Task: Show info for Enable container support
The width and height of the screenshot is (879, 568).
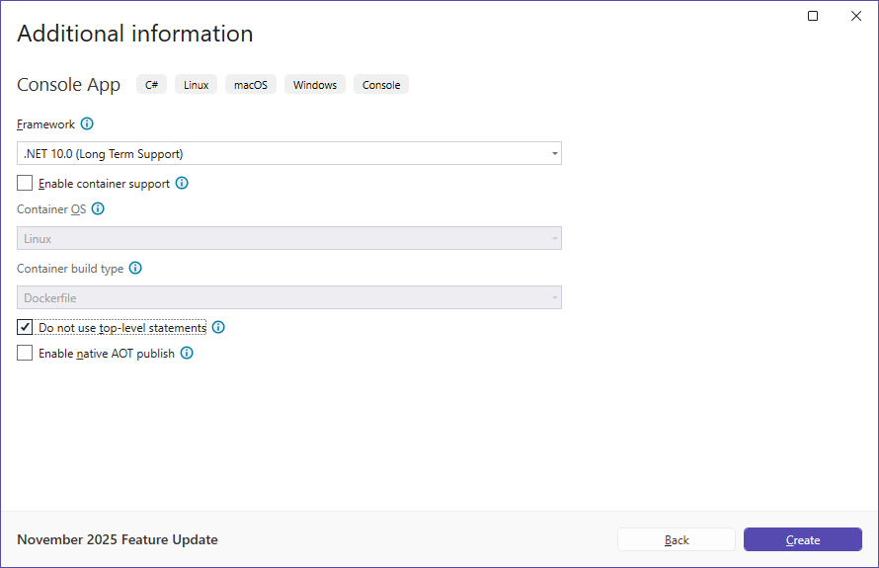Action: [182, 184]
